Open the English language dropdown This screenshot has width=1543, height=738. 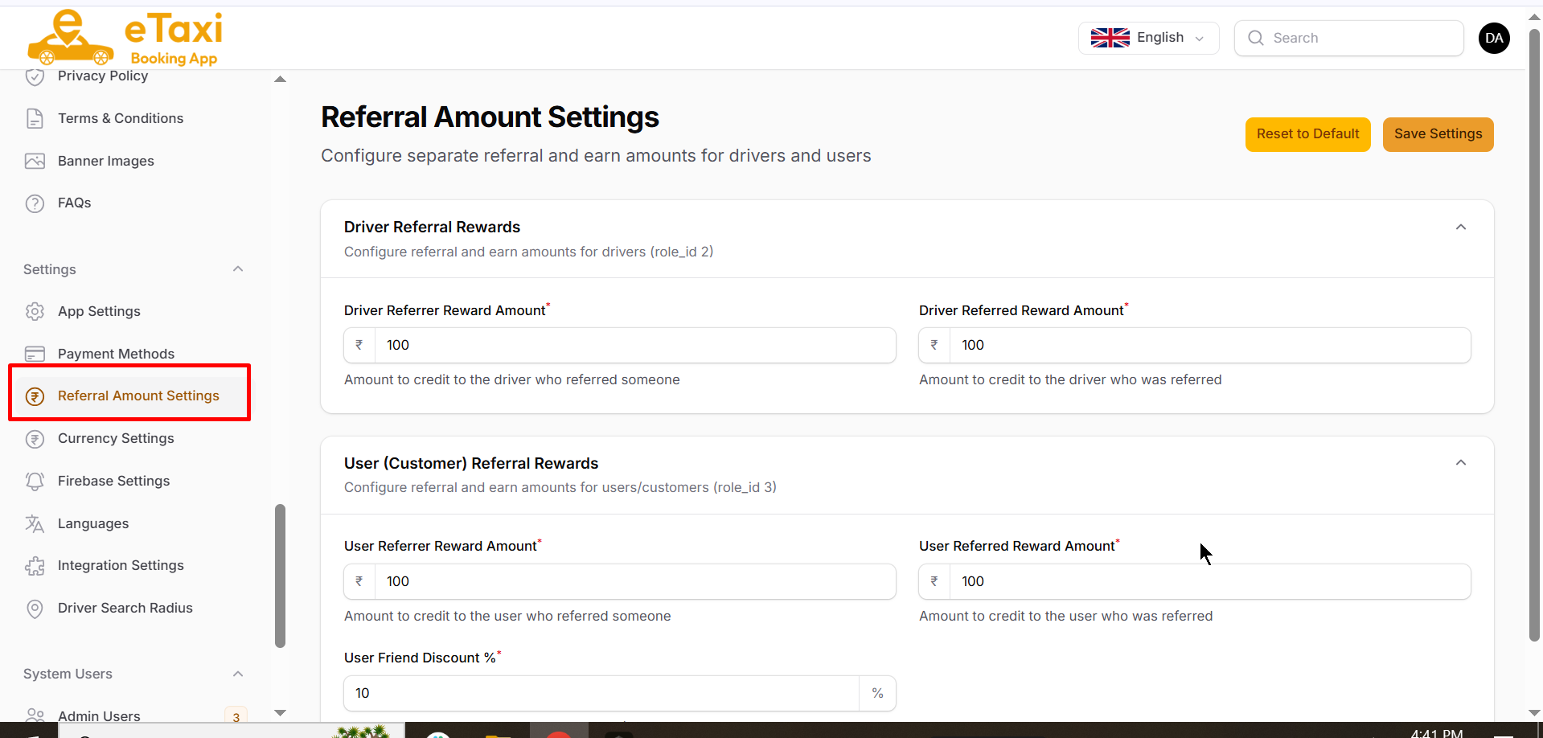(x=1148, y=38)
